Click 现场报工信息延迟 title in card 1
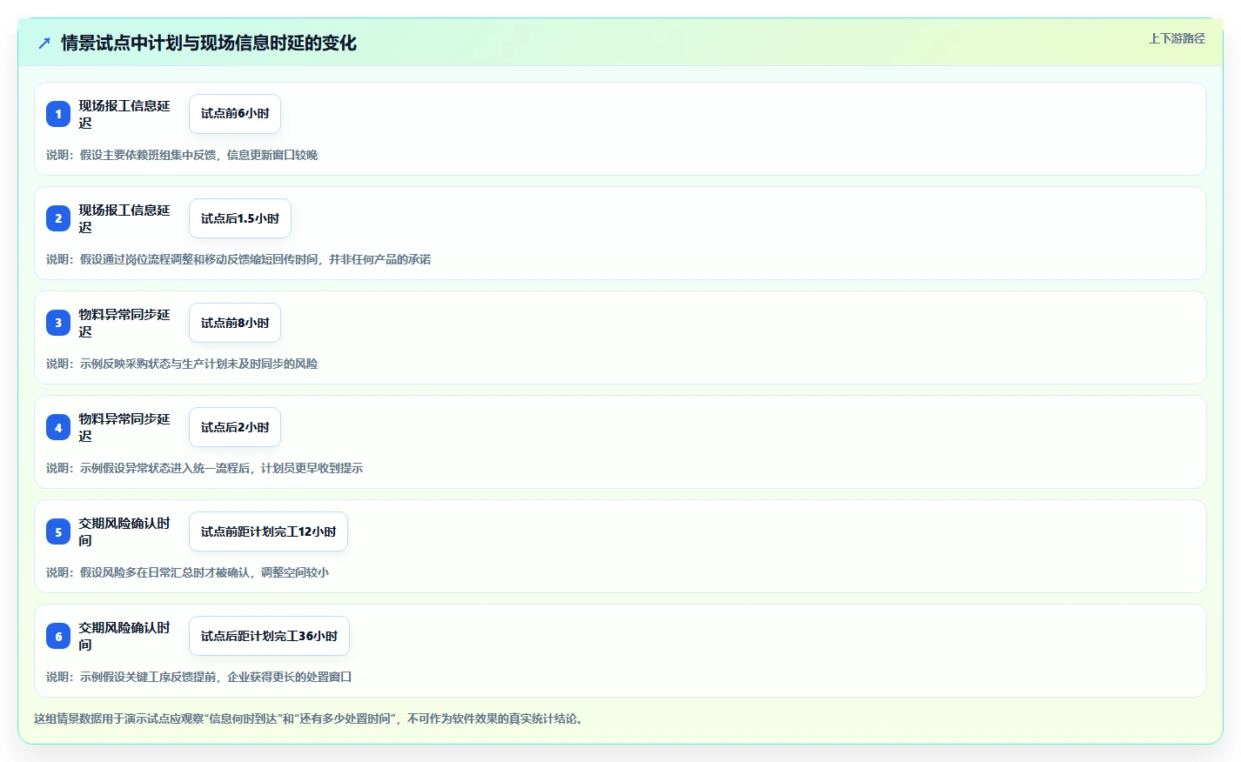Image resolution: width=1241 pixels, height=762 pixels. 124,114
